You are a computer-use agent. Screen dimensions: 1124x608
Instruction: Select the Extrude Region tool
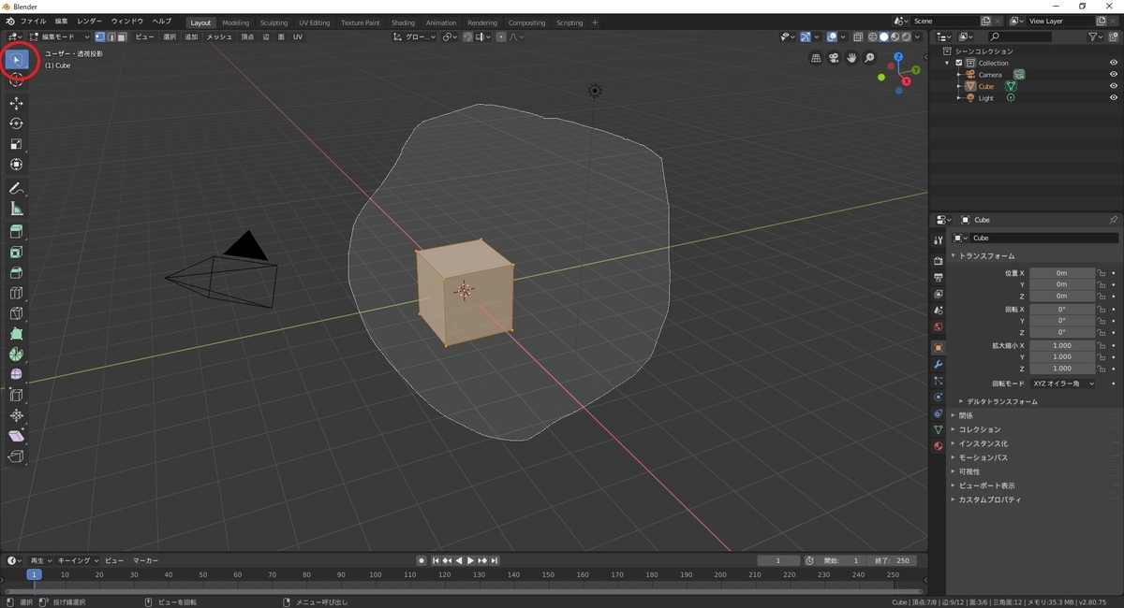click(16, 232)
